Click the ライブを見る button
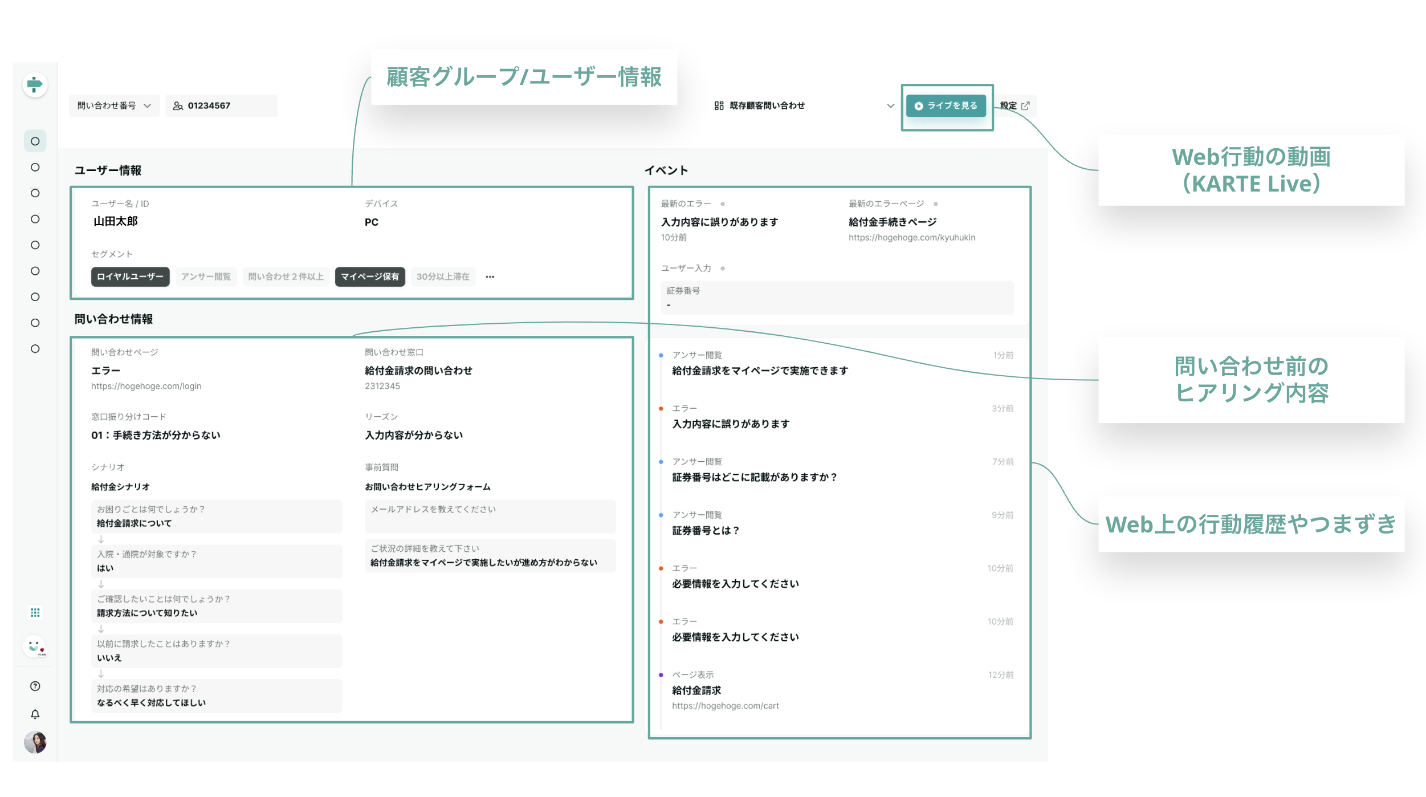1426x797 pixels. point(947,105)
